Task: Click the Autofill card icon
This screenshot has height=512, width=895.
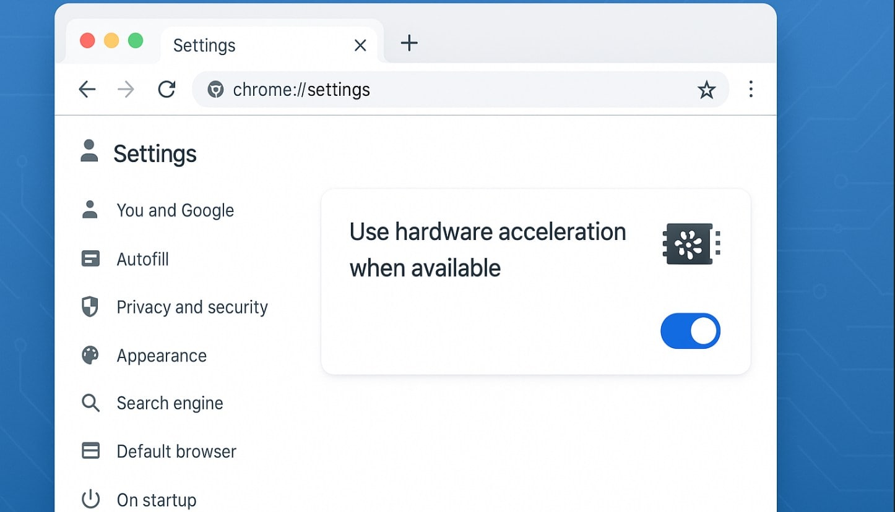Action: click(x=90, y=259)
